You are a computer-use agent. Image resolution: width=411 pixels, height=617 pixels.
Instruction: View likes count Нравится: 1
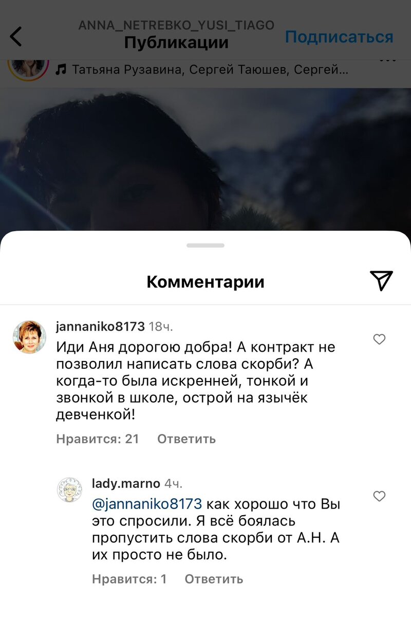(129, 579)
